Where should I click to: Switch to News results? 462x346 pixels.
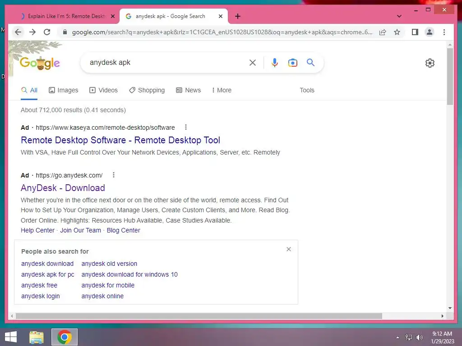[188, 90]
